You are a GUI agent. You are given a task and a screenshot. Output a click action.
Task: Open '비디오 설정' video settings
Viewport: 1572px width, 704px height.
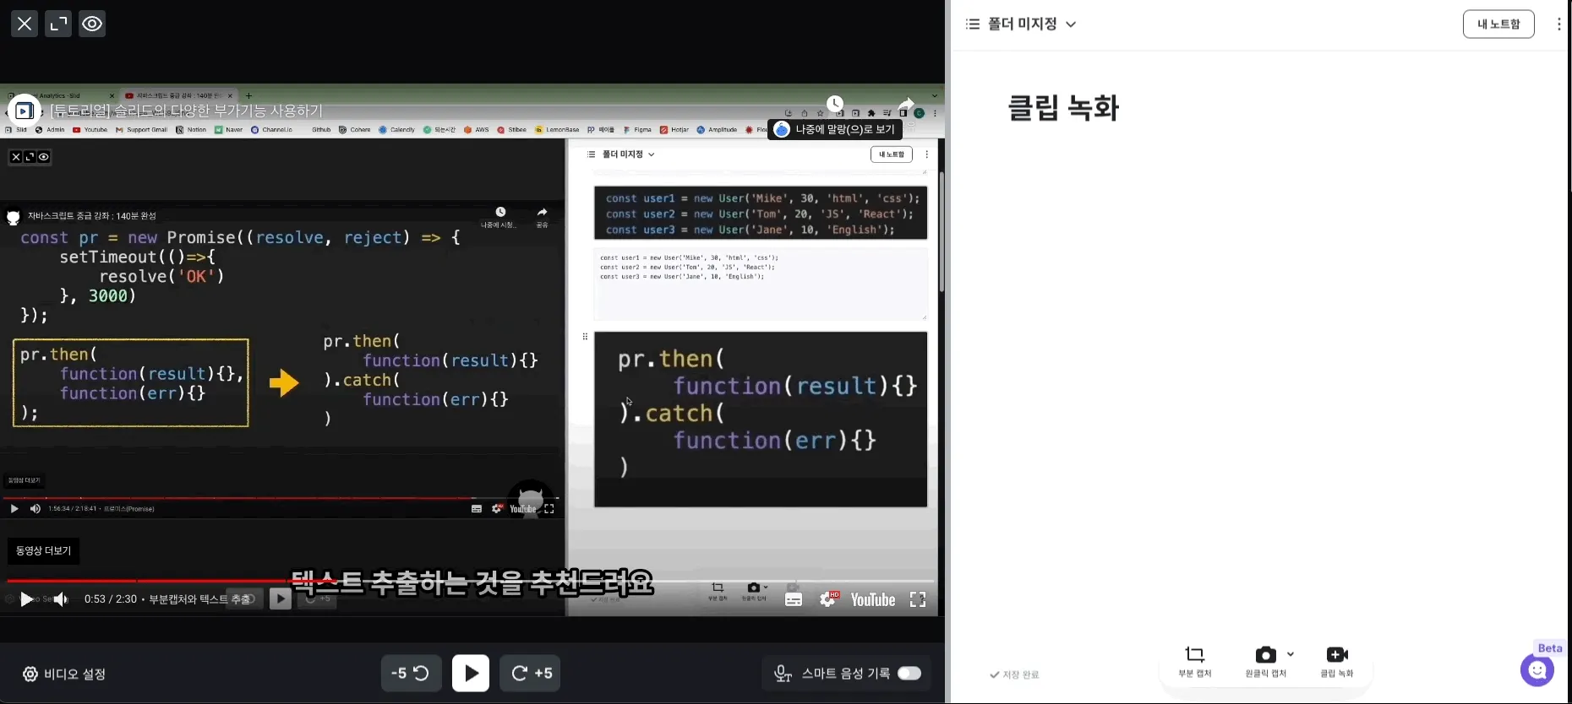pyautogui.click(x=64, y=674)
